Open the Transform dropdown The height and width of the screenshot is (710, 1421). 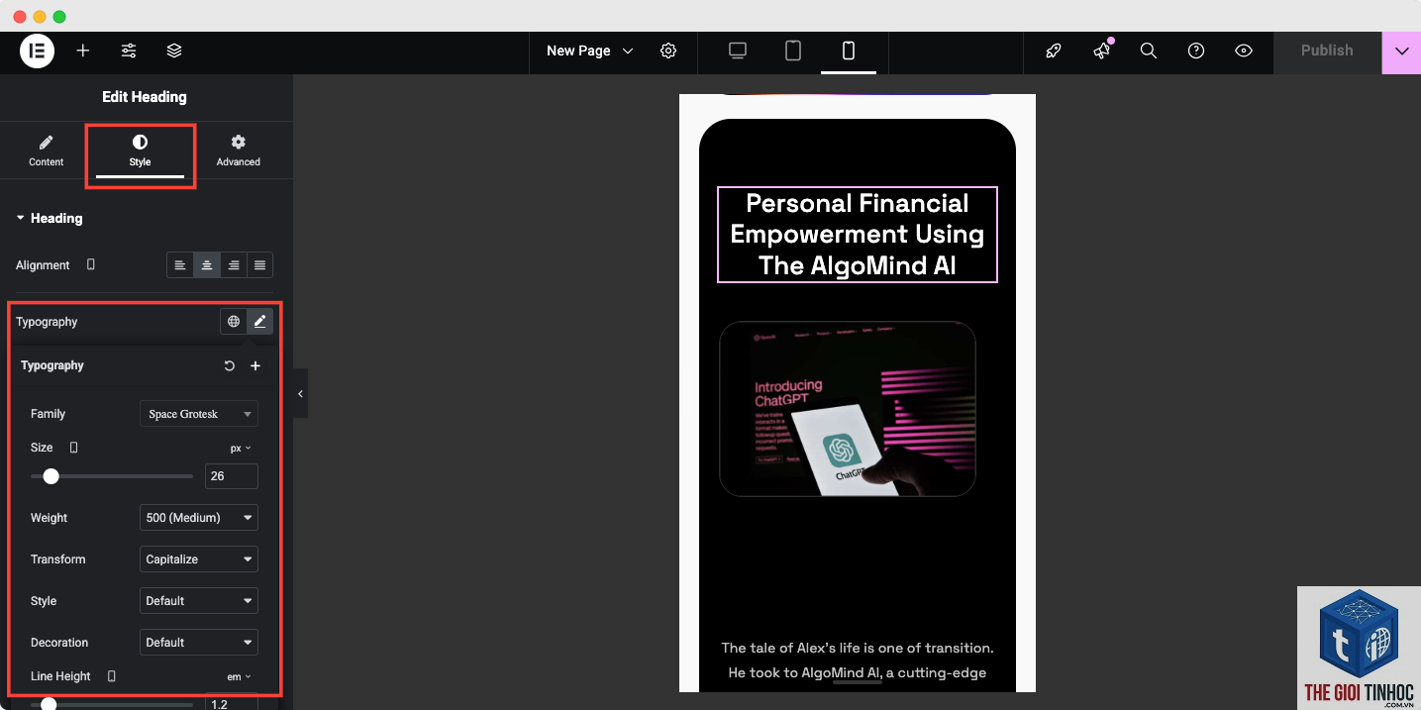coord(199,559)
